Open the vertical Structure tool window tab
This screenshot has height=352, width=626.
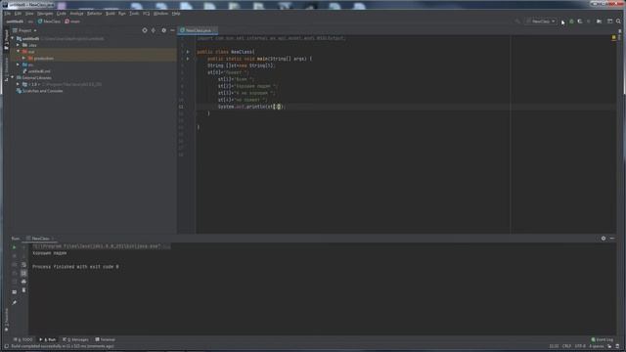[x=6, y=68]
